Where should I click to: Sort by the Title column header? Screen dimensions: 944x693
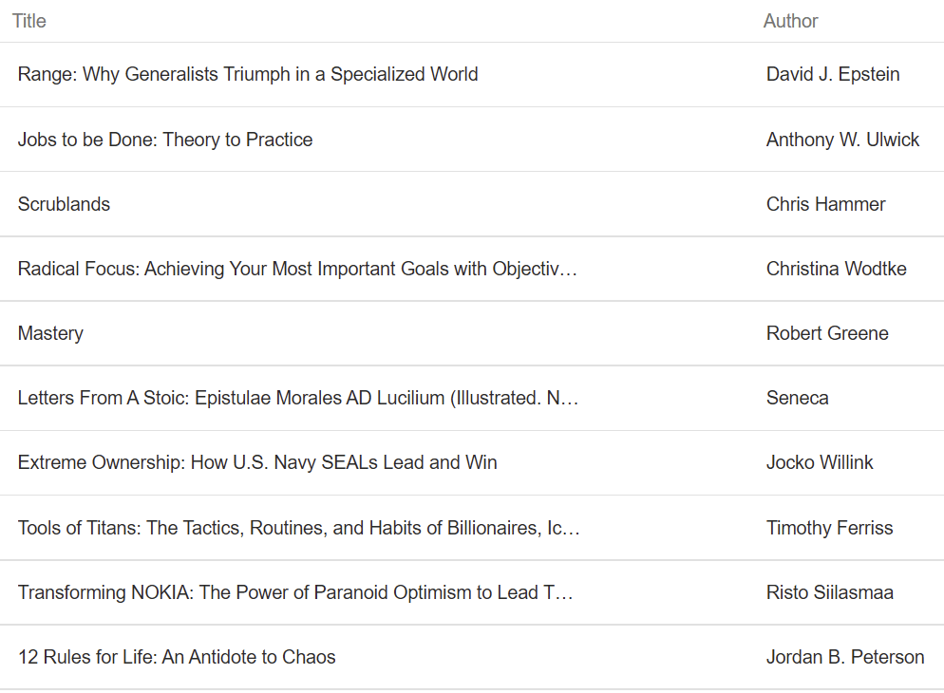coord(28,21)
